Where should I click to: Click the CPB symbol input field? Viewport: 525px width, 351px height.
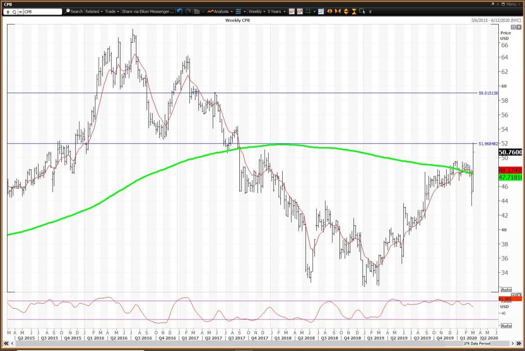click(42, 12)
